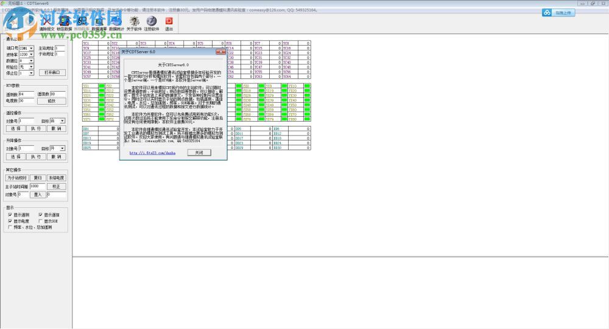Open the 端口号 COM1 dropdown
This screenshot has width=609, height=329.
31,49
